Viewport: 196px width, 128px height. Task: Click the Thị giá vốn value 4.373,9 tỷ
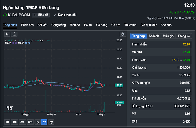(x=184, y=98)
